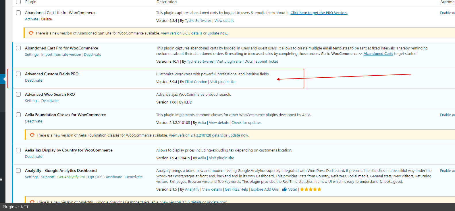
Task: Tick the Abandoned Cart Lite for WooCommerce checkbox
Action: coord(18,13)
